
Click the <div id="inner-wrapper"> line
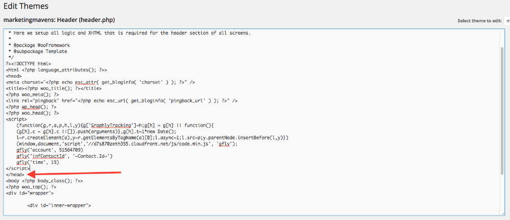(59, 205)
